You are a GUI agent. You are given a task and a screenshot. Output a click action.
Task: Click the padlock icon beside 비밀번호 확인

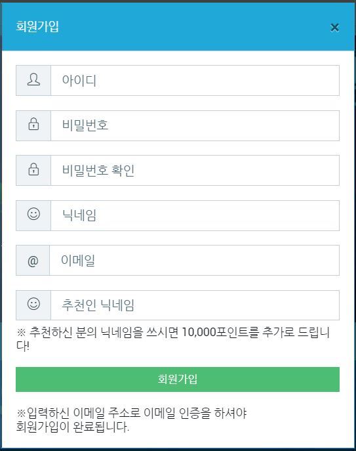pos(33,169)
